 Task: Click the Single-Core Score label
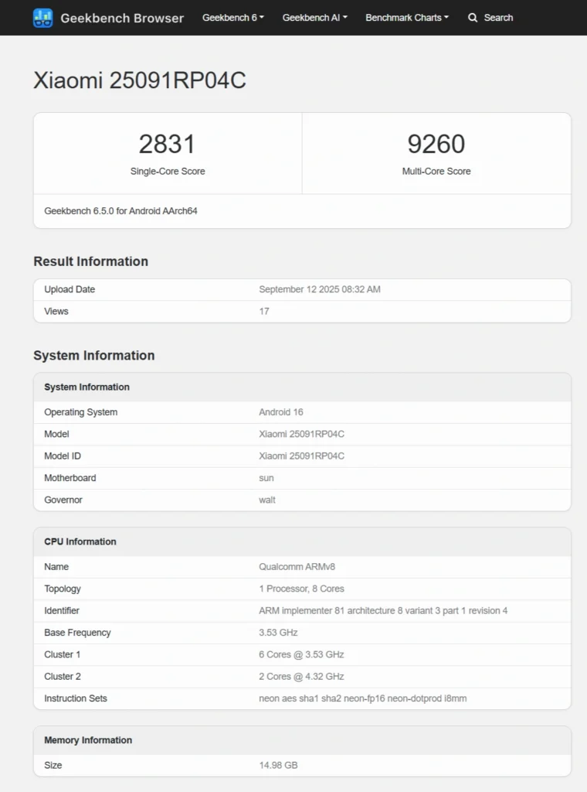coord(168,171)
